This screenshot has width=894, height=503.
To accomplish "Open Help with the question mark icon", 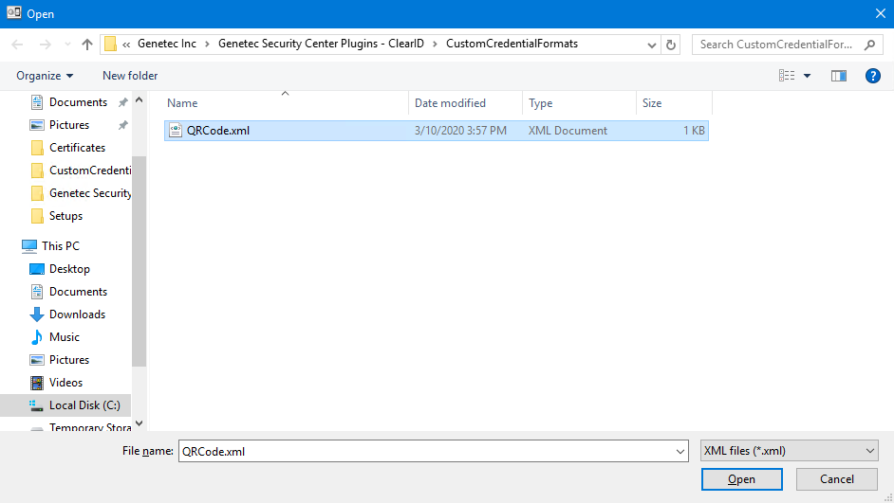I will pyautogui.click(x=873, y=76).
